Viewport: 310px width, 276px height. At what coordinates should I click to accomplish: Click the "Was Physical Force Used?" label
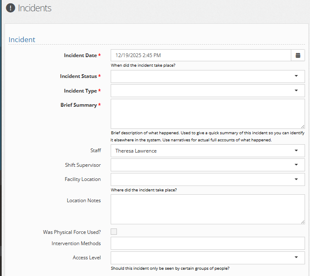pos(72,232)
